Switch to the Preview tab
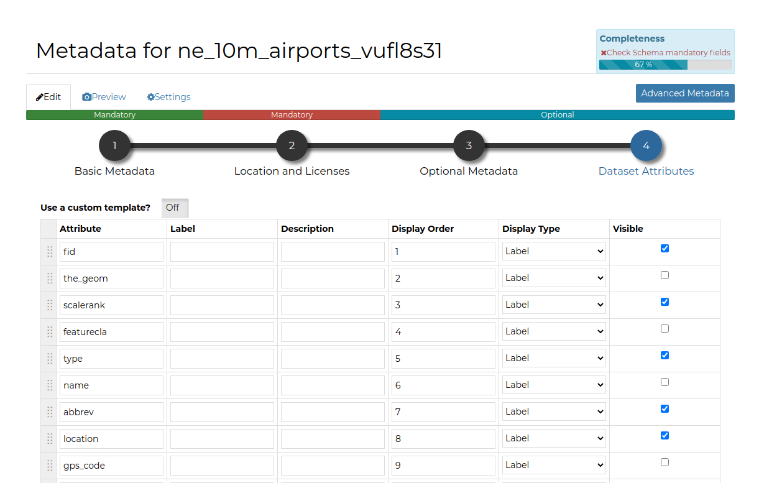The width and height of the screenshot is (782, 483). 104,97
